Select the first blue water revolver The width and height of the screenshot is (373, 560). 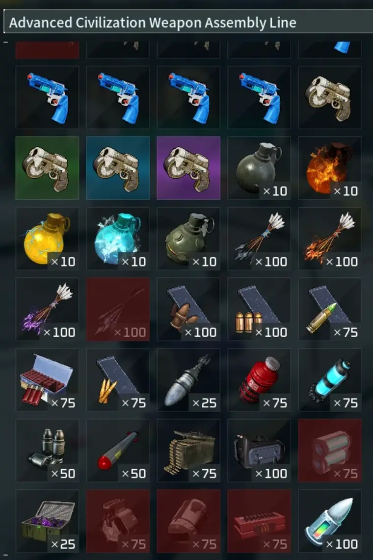[47, 97]
